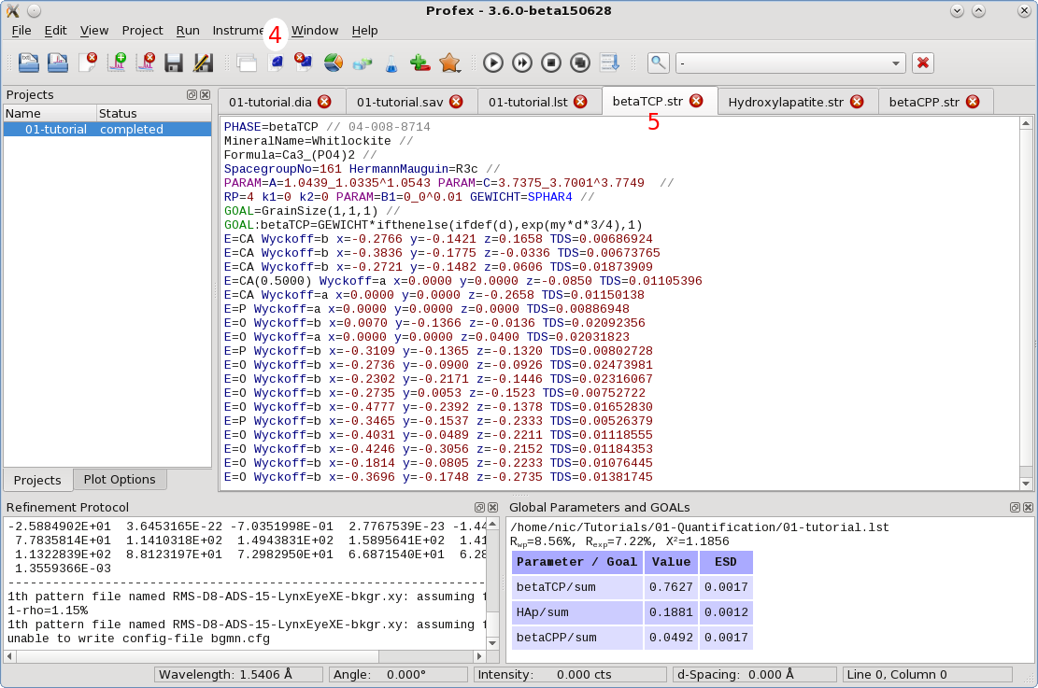
Task: Save the file with the floppy disk icon
Action: (174, 63)
